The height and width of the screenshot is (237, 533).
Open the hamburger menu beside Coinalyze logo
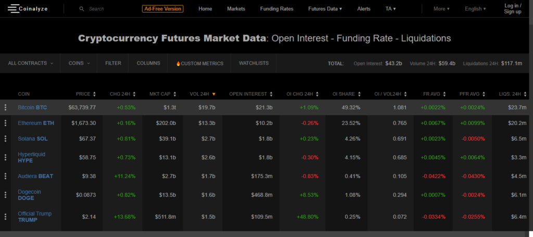[x=13, y=9]
